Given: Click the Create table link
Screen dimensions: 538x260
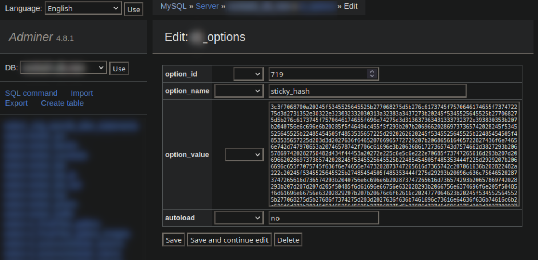Looking at the screenshot, I should click(62, 103).
